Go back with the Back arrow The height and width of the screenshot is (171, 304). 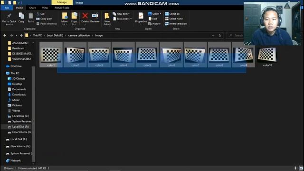[5, 36]
